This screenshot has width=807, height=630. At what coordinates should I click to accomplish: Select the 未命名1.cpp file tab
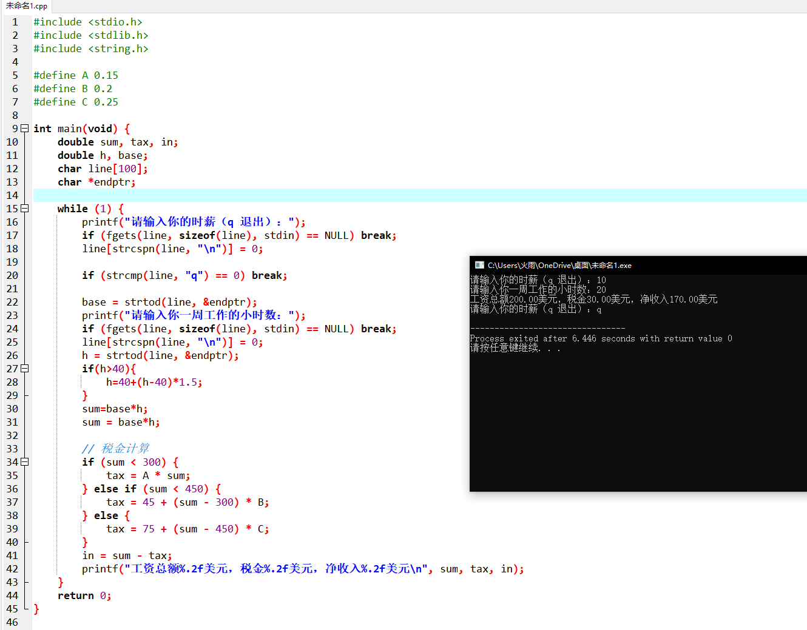pyautogui.click(x=27, y=6)
